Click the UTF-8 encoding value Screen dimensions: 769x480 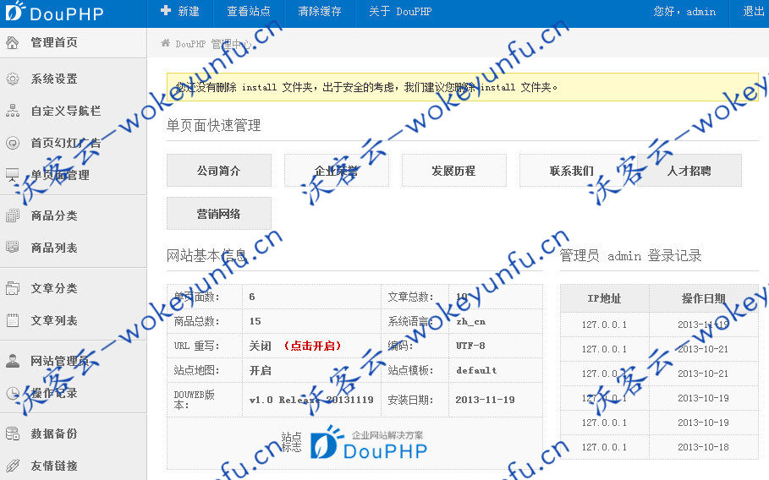tap(470, 346)
